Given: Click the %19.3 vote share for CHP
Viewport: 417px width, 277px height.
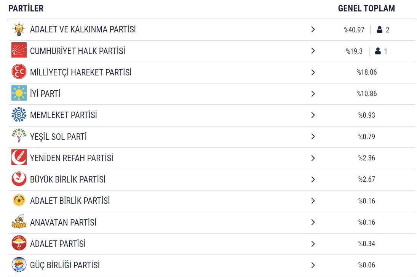Looking at the screenshot, I should click(354, 51).
